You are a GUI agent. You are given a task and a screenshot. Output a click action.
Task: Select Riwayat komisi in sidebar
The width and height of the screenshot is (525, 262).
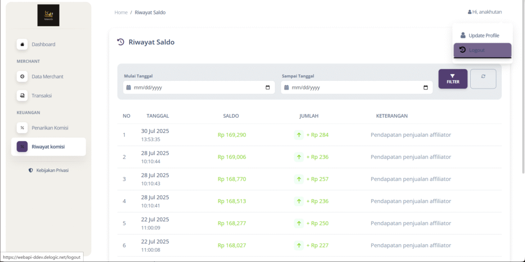48,146
